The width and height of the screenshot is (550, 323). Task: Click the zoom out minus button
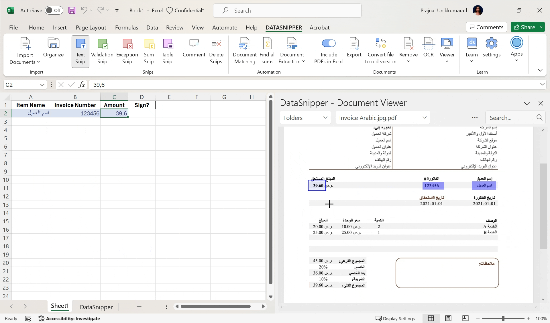478,318
